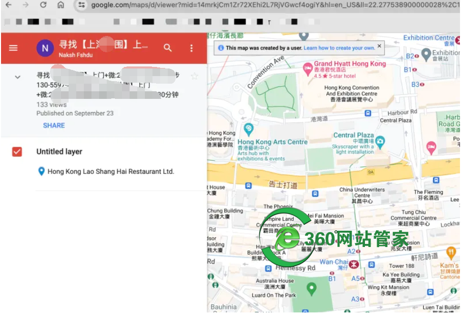This screenshot has height=318, width=461.
Task: Click the bus stop icon near Tower 188
Action: (372, 265)
